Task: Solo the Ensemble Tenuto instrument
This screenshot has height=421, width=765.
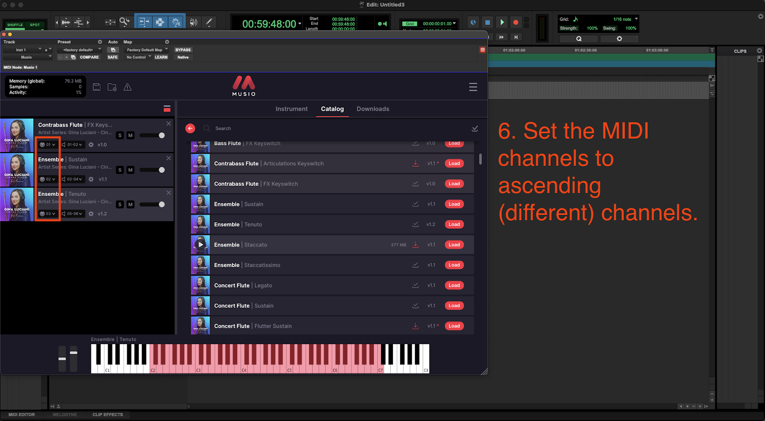Action: (120, 205)
